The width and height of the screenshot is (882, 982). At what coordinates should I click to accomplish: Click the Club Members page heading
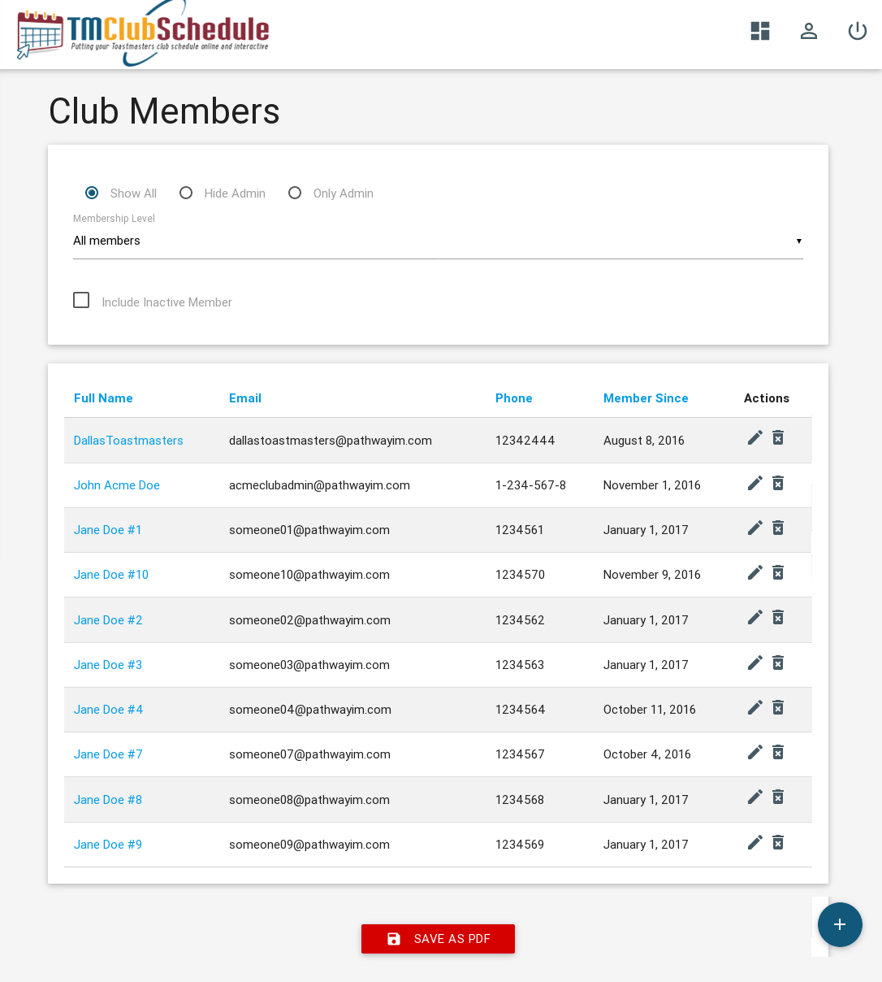click(x=164, y=111)
